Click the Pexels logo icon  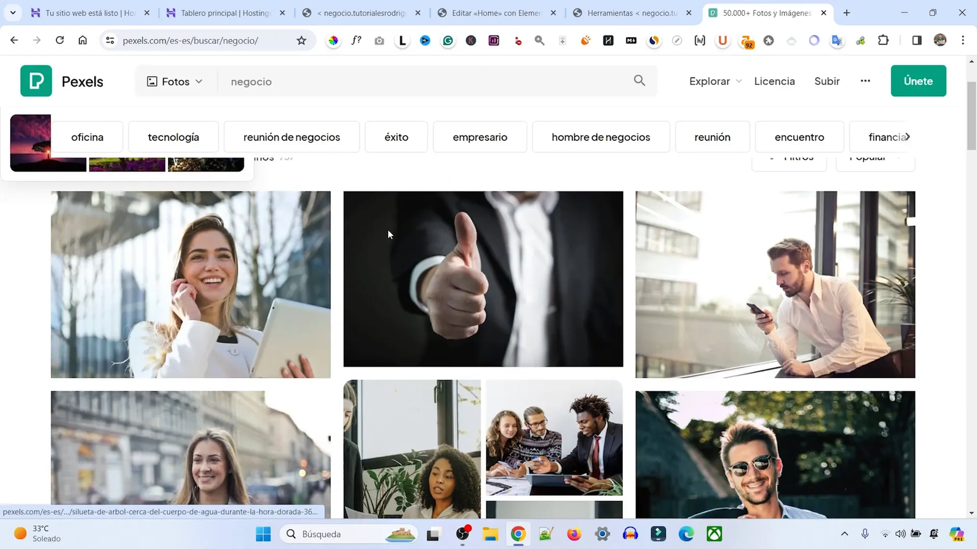tap(35, 81)
